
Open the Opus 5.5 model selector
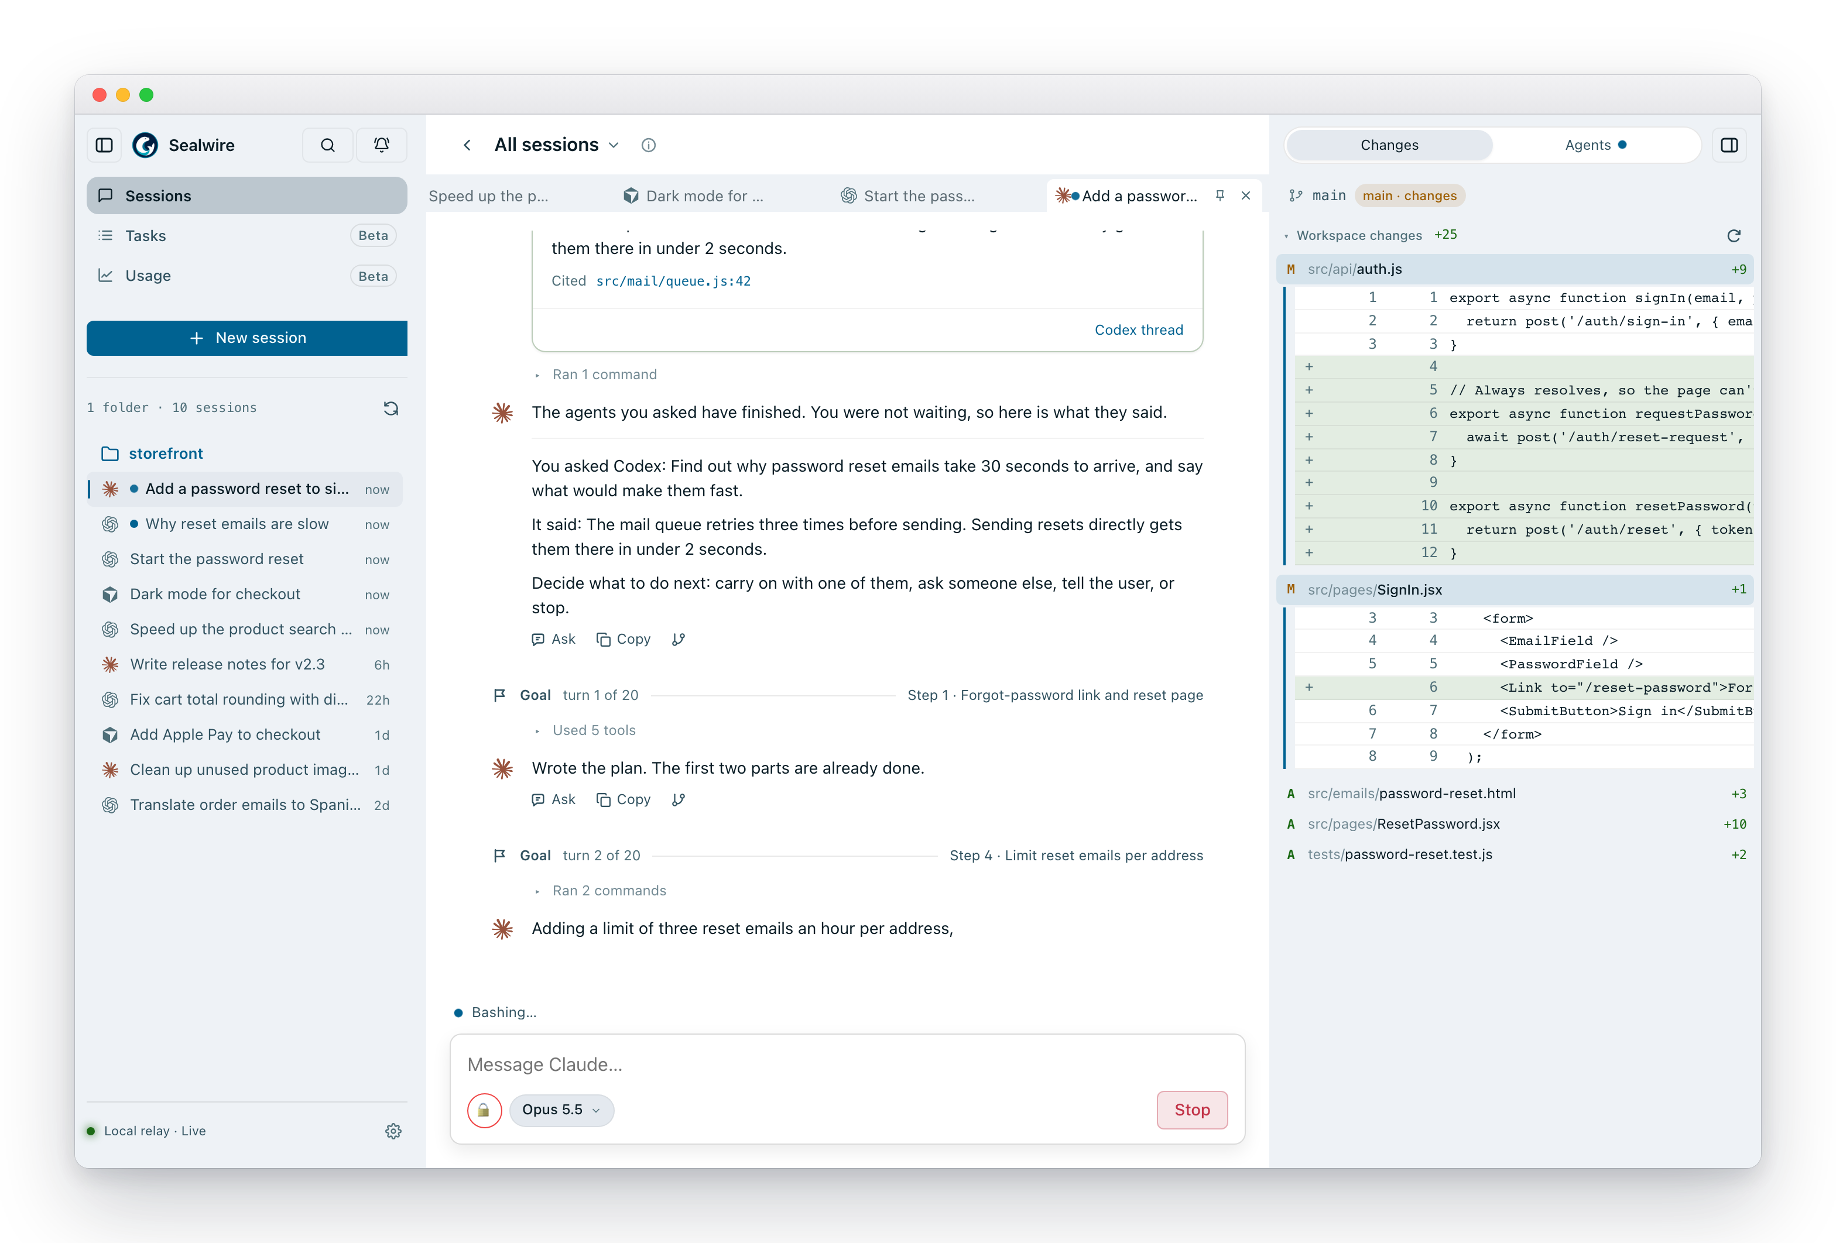(561, 1110)
